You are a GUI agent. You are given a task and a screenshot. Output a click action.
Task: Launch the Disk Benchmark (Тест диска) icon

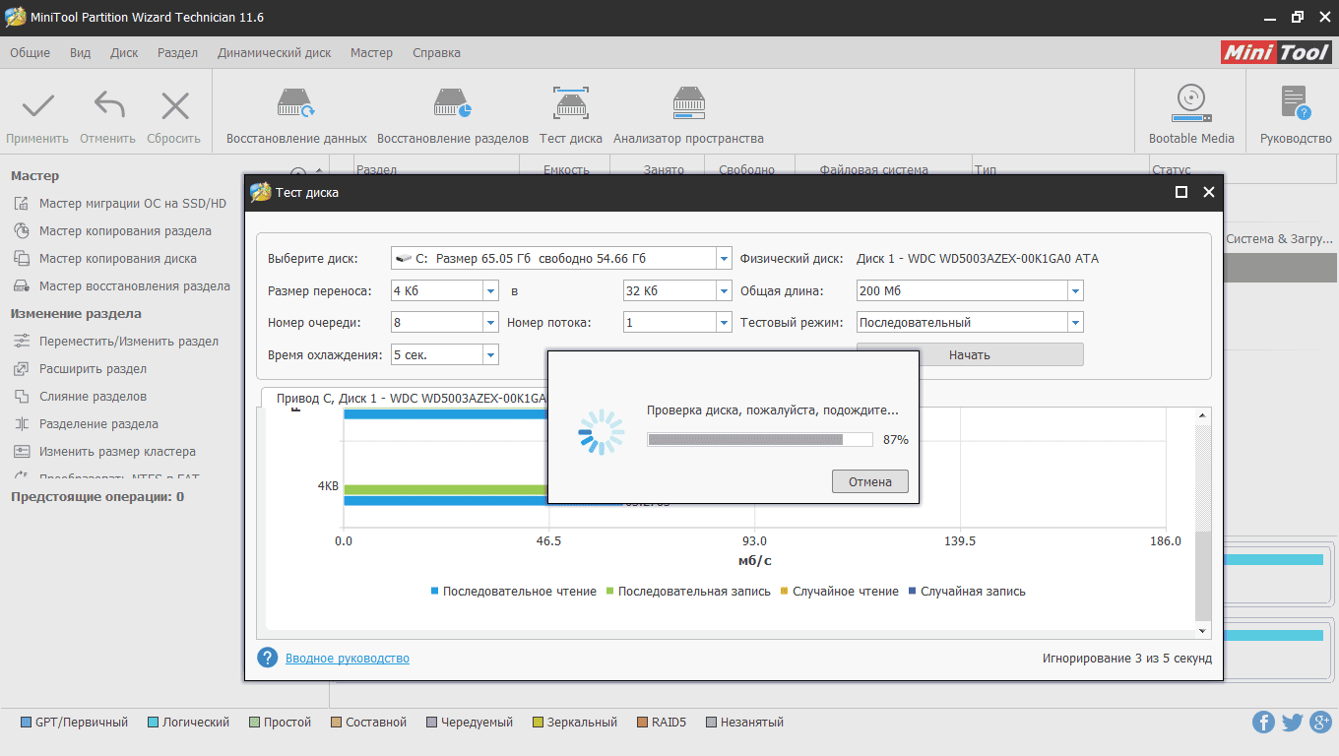coord(570,104)
